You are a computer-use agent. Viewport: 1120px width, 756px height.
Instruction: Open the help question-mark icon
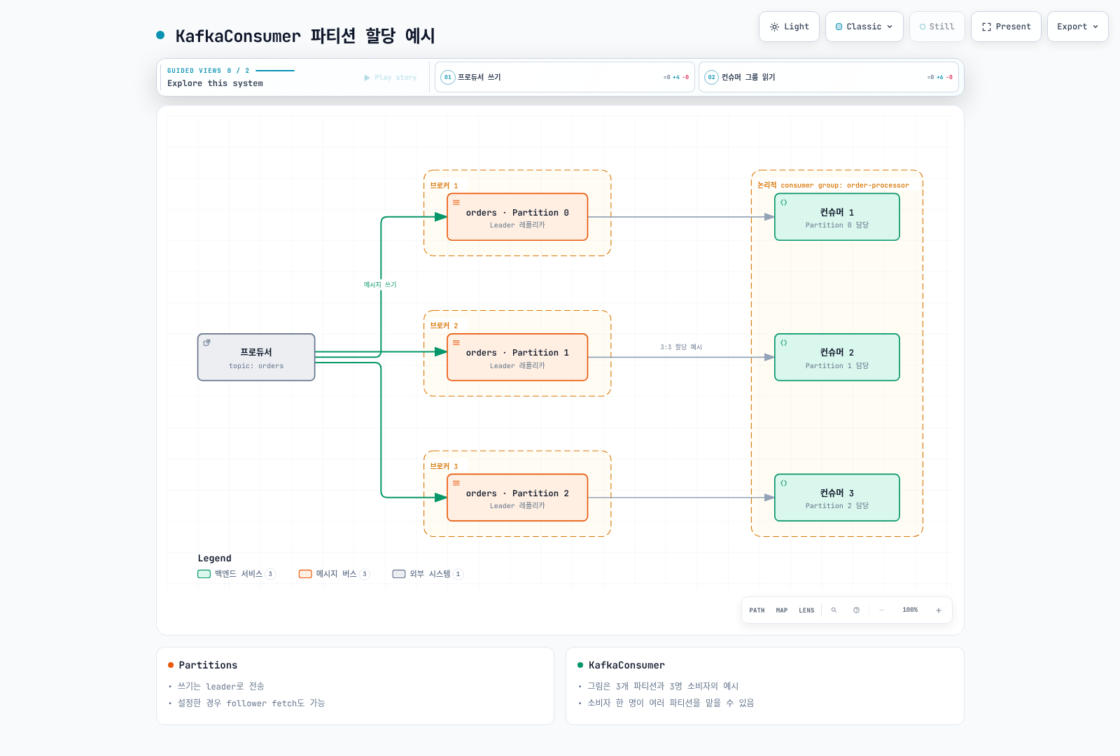pos(856,610)
